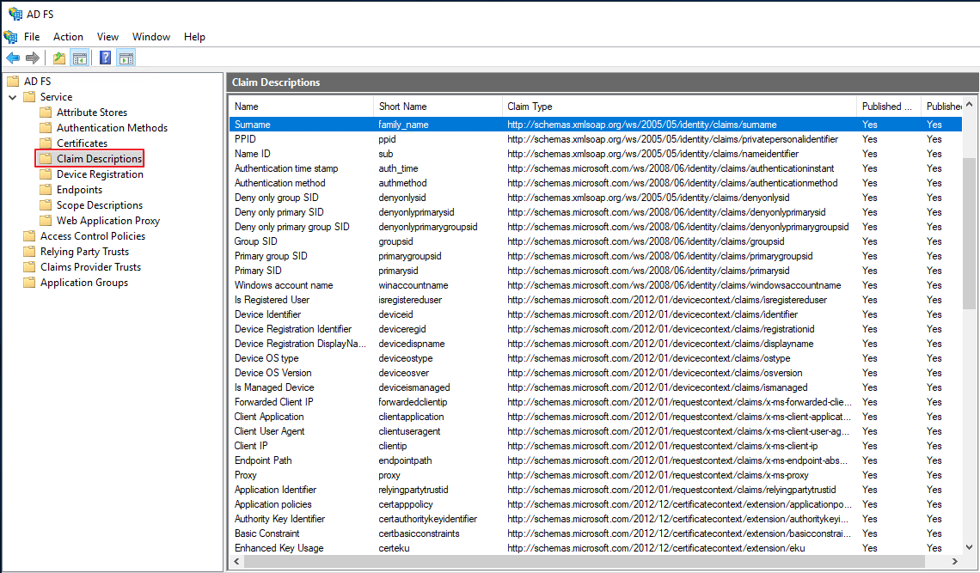Sort by the first Published column header

pyautogui.click(x=888, y=107)
